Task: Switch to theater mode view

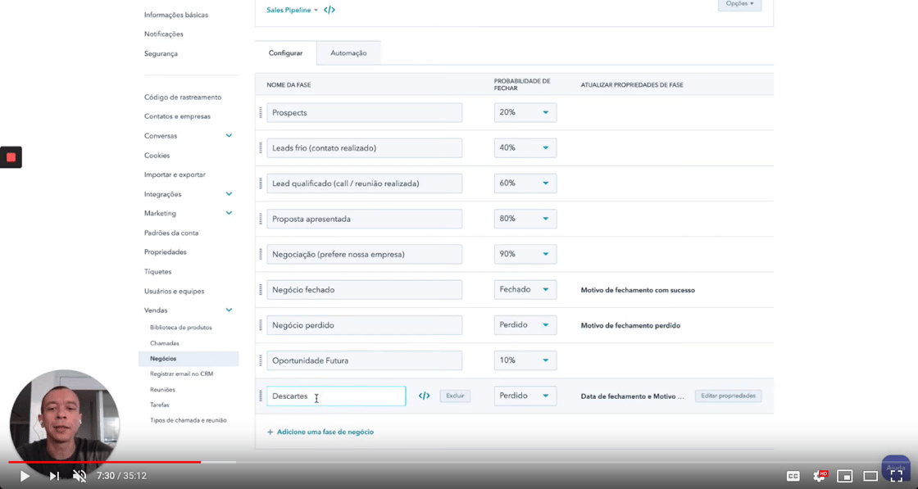Action: pyautogui.click(x=870, y=476)
